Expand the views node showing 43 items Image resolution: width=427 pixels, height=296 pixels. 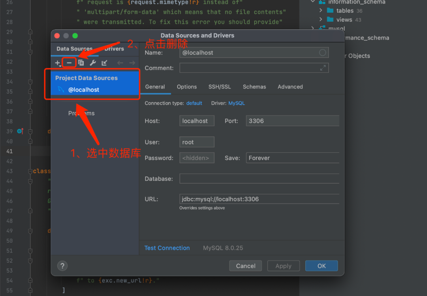coord(320,19)
